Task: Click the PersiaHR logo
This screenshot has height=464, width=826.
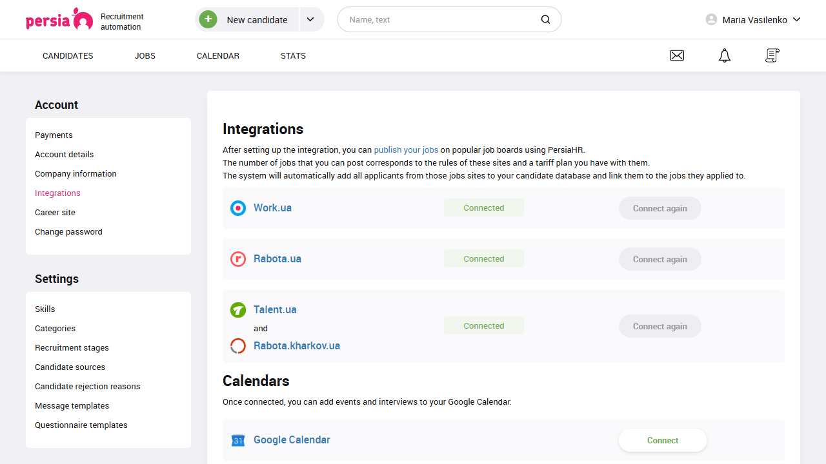Action: (59, 19)
